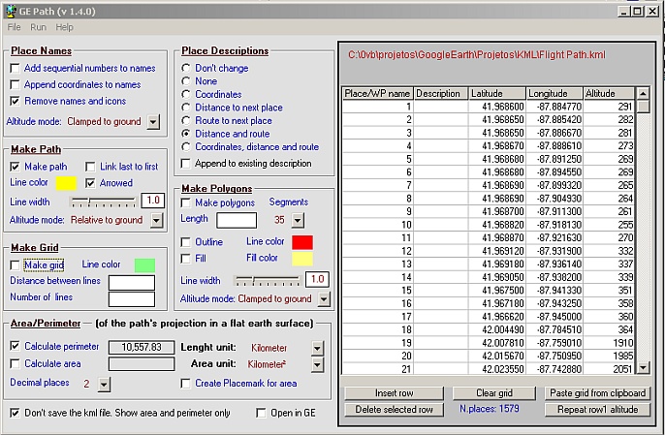The image size is (665, 435).
Task: Click the polygon Length input field
Action: pyautogui.click(x=237, y=221)
